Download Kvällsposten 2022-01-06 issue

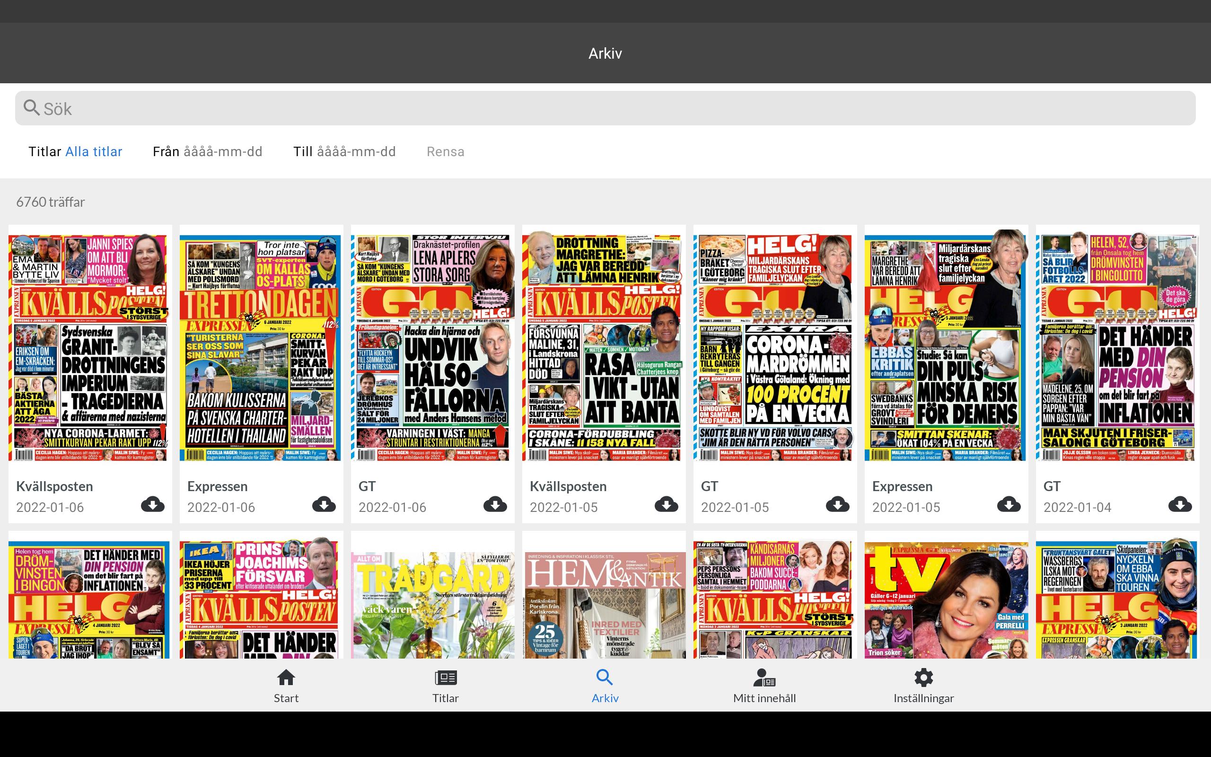(153, 504)
